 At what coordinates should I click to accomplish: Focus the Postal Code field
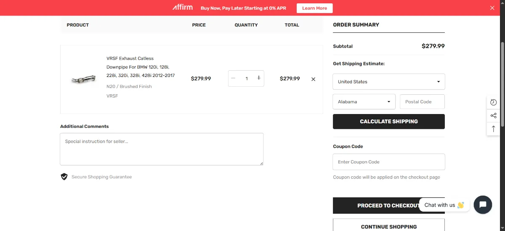pyautogui.click(x=422, y=101)
